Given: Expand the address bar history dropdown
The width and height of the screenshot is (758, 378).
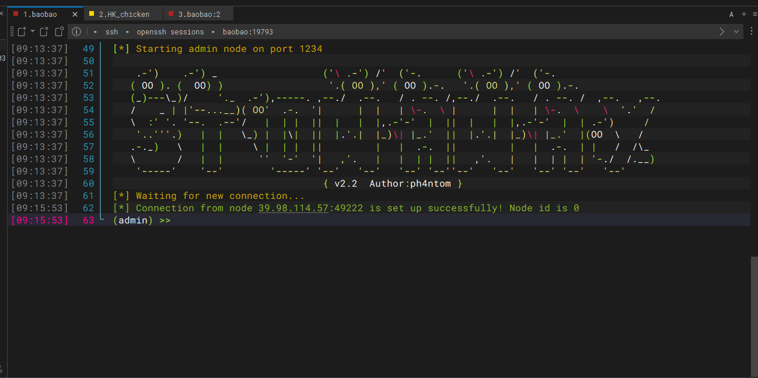Looking at the screenshot, I should (x=736, y=32).
